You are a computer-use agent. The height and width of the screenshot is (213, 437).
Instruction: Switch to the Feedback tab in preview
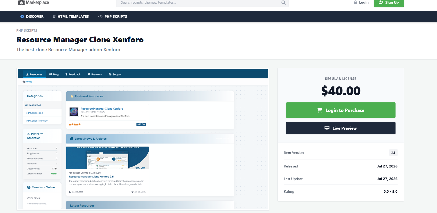[73, 74]
